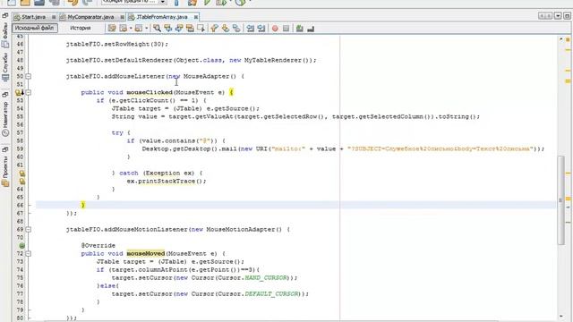Click the Undo icon in main toolbar
Image resolution: width=573 pixels, height=322 pixels.
(x=73, y=2)
